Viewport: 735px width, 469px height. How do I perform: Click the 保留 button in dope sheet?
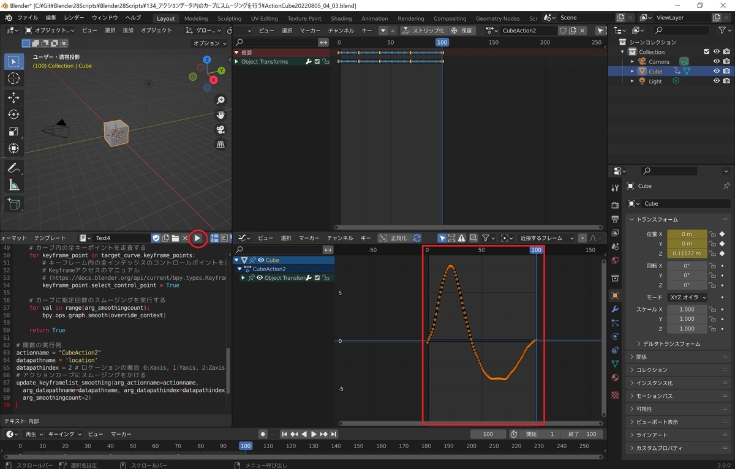click(x=462, y=30)
